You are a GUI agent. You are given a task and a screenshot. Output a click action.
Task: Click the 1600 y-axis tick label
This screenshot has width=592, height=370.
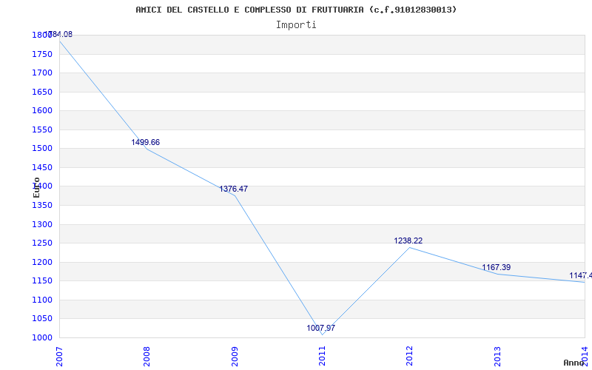pos(42,110)
